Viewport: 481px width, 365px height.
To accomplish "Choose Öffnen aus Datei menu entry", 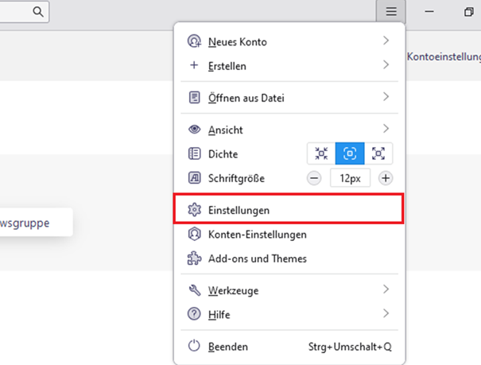I will (246, 98).
